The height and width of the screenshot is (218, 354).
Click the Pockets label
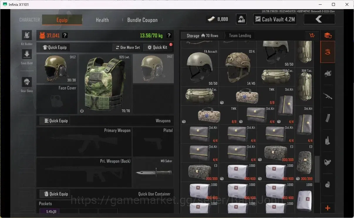pyautogui.click(x=45, y=204)
